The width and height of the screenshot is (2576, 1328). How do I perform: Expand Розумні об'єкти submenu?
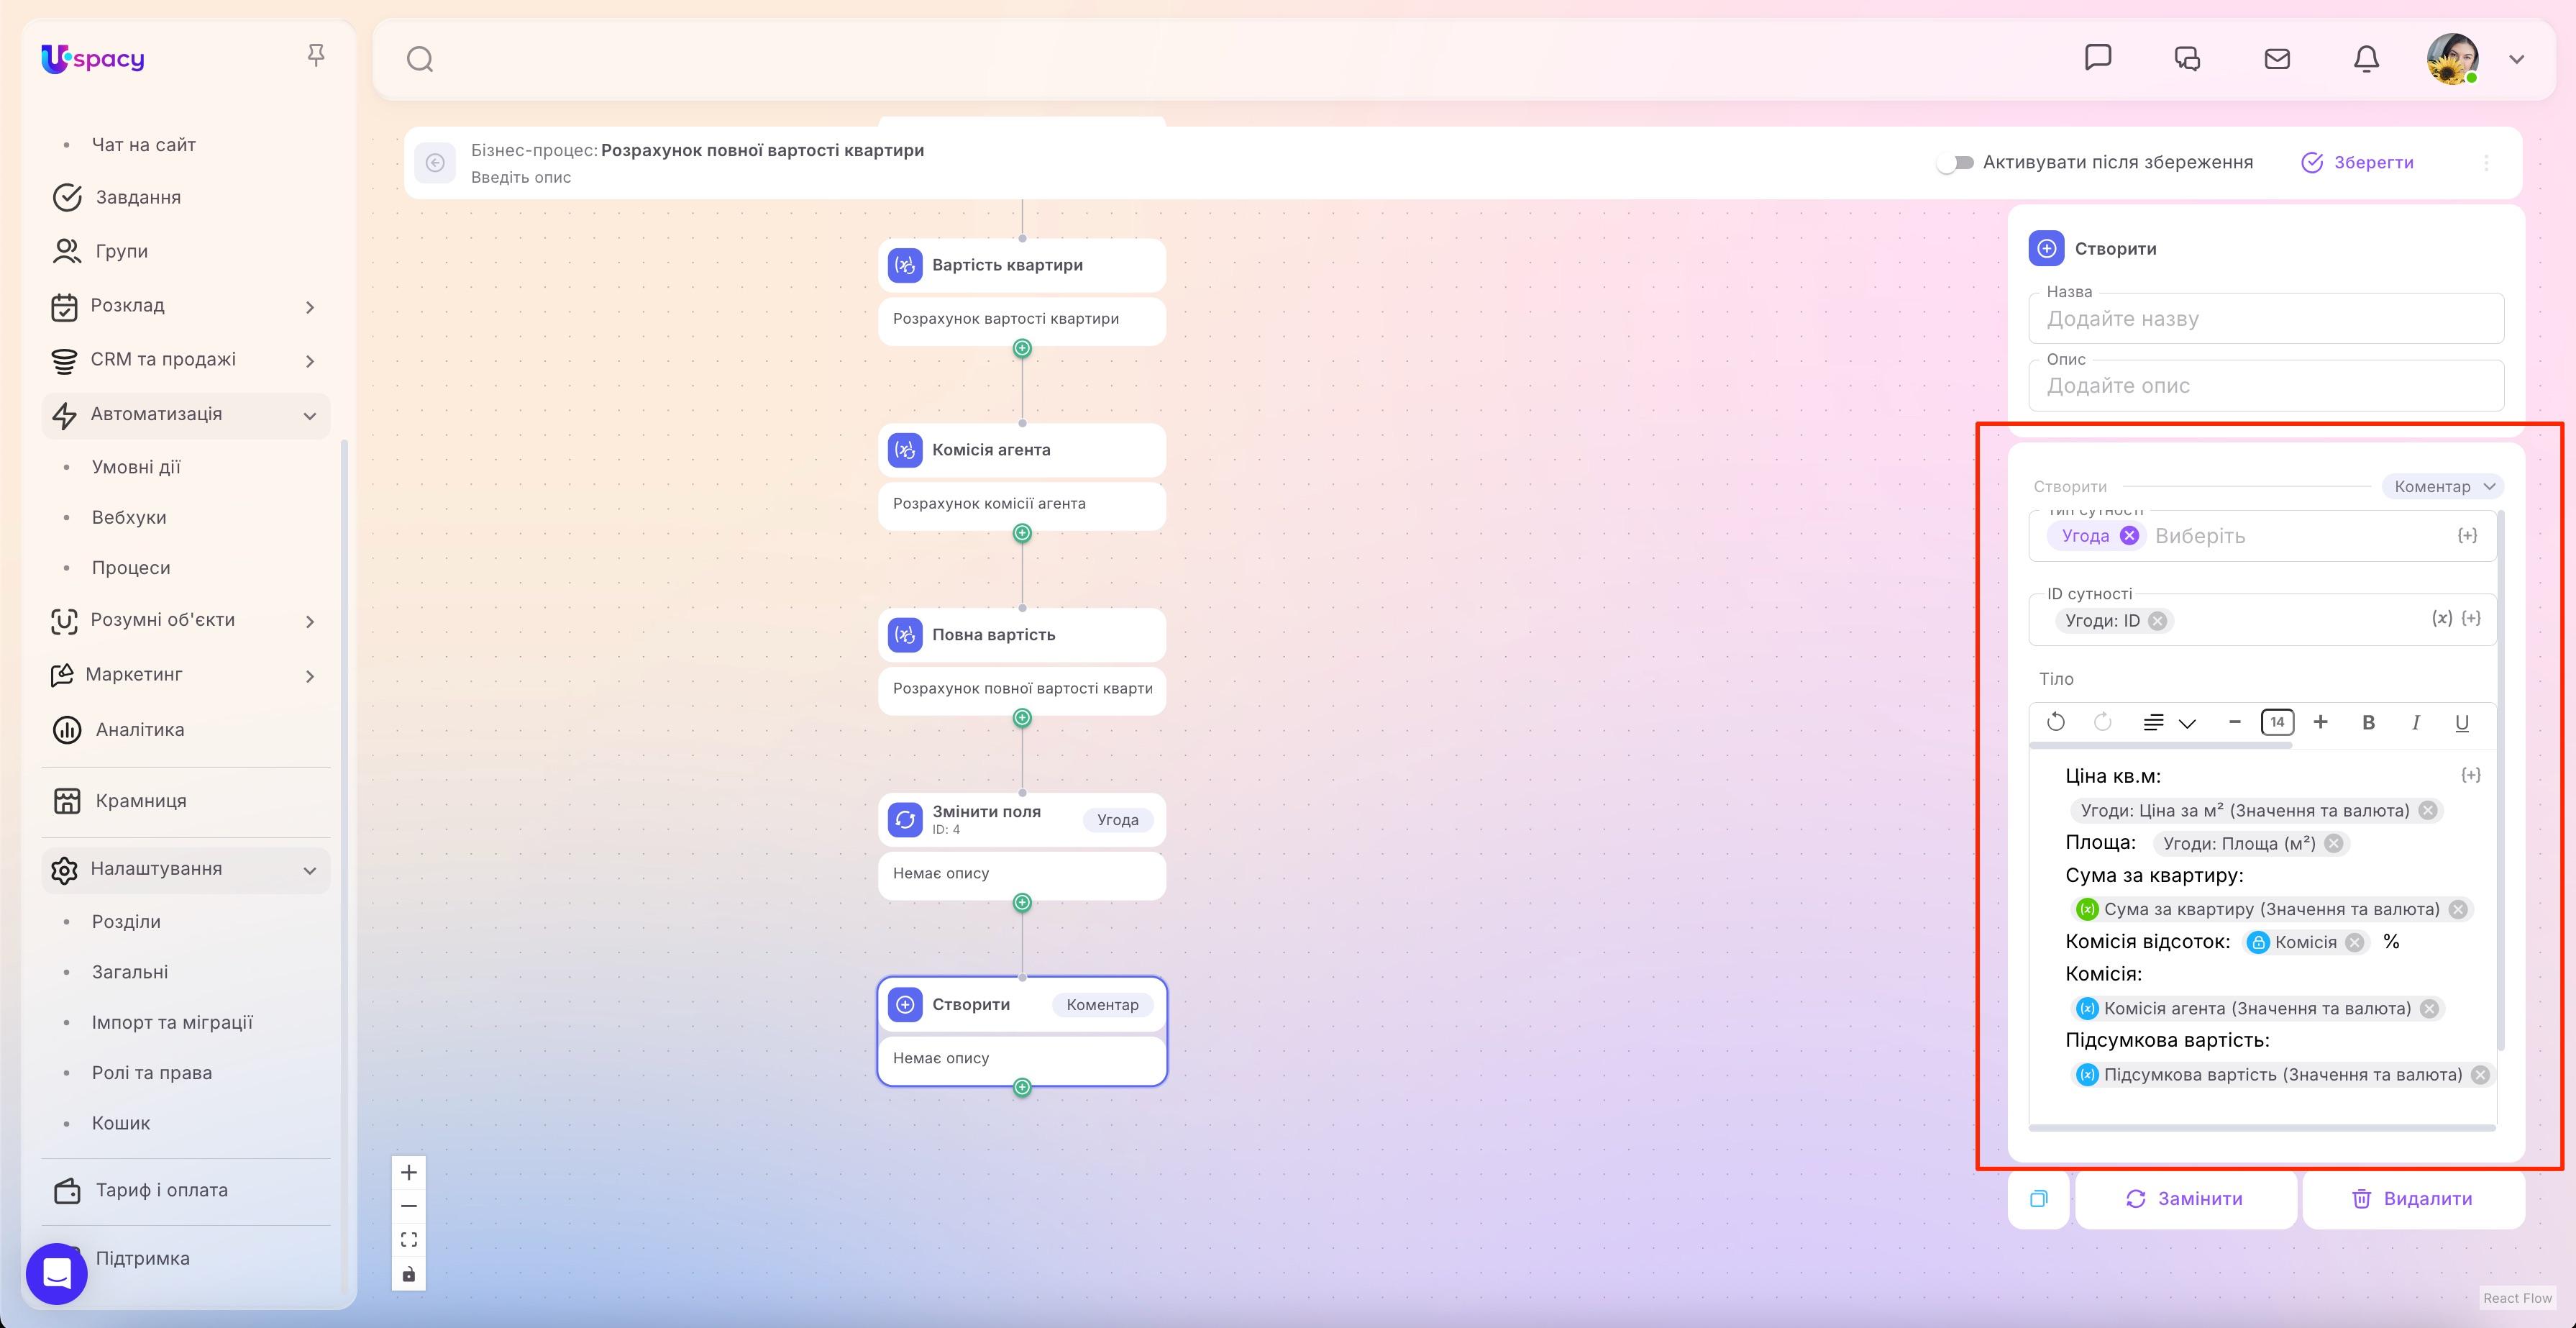(310, 622)
